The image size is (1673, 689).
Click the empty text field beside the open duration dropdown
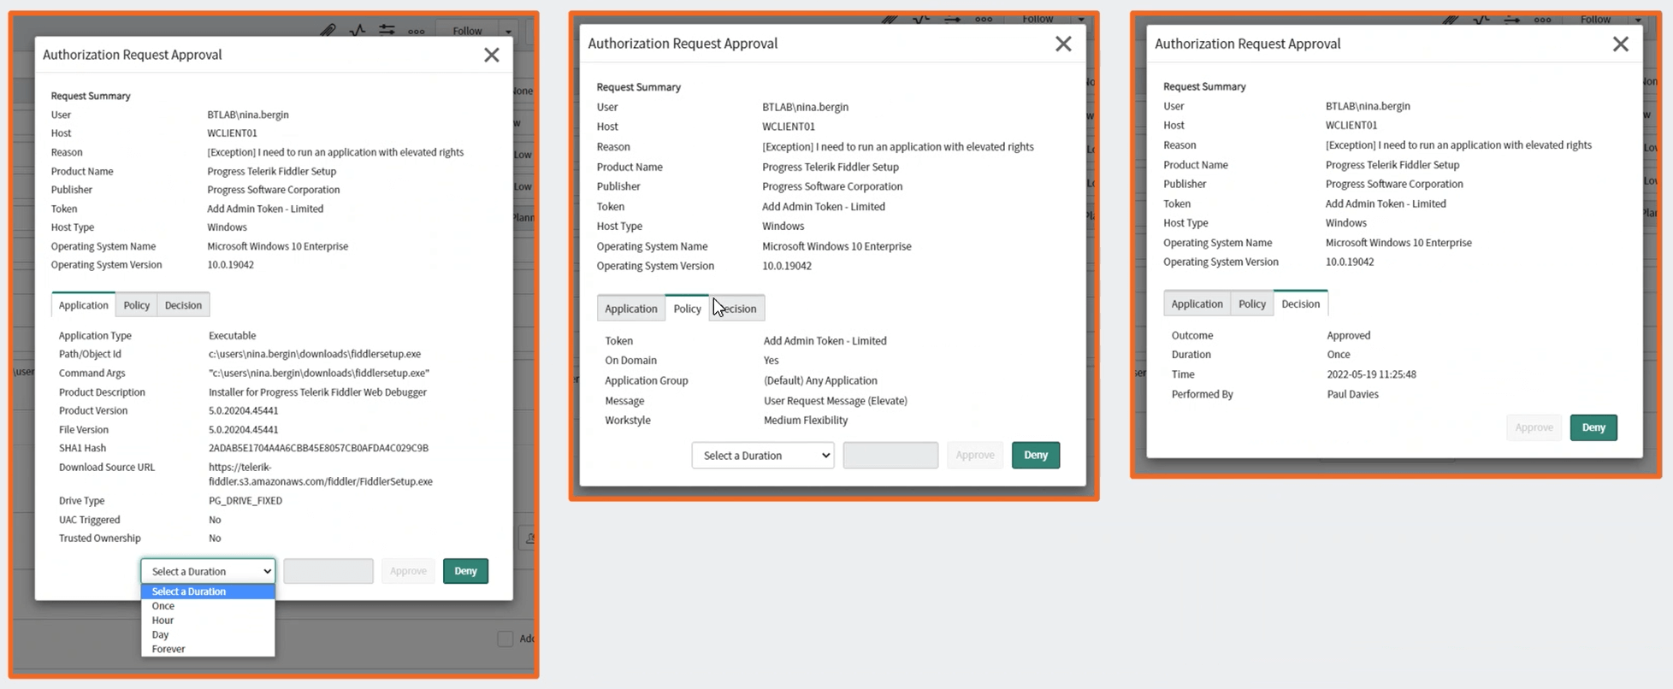coord(328,571)
